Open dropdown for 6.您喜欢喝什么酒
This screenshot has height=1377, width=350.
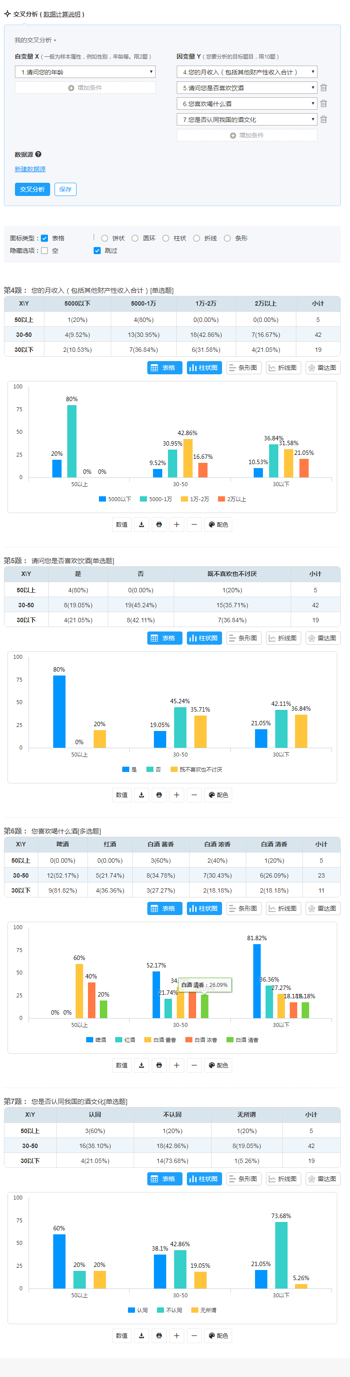click(x=247, y=103)
